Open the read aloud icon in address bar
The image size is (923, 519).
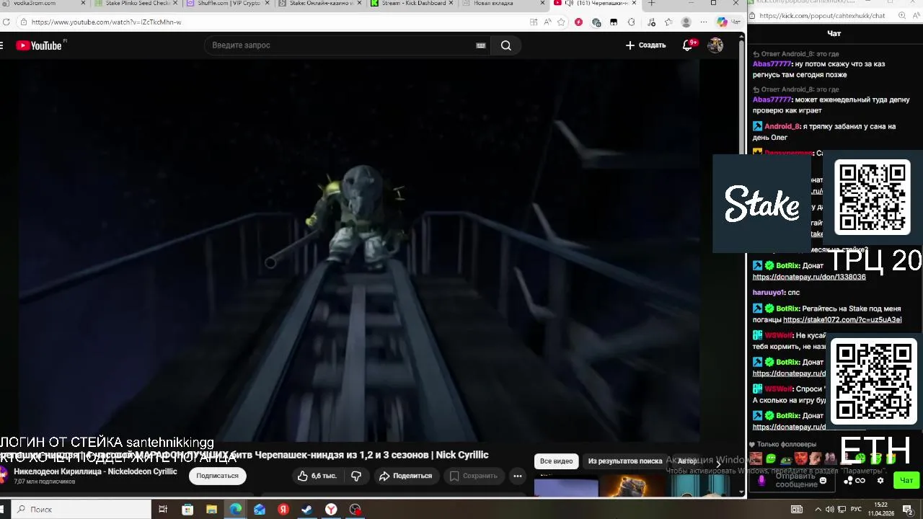click(x=547, y=22)
